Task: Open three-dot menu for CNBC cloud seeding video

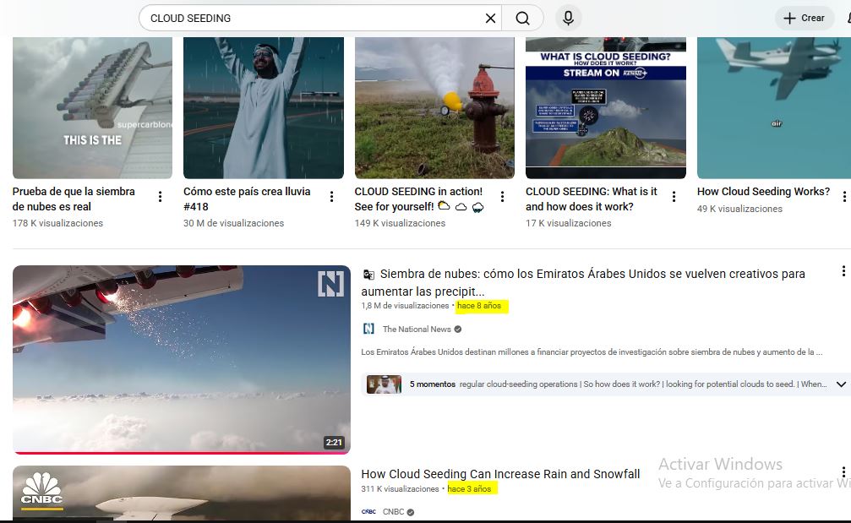Action: tap(843, 472)
